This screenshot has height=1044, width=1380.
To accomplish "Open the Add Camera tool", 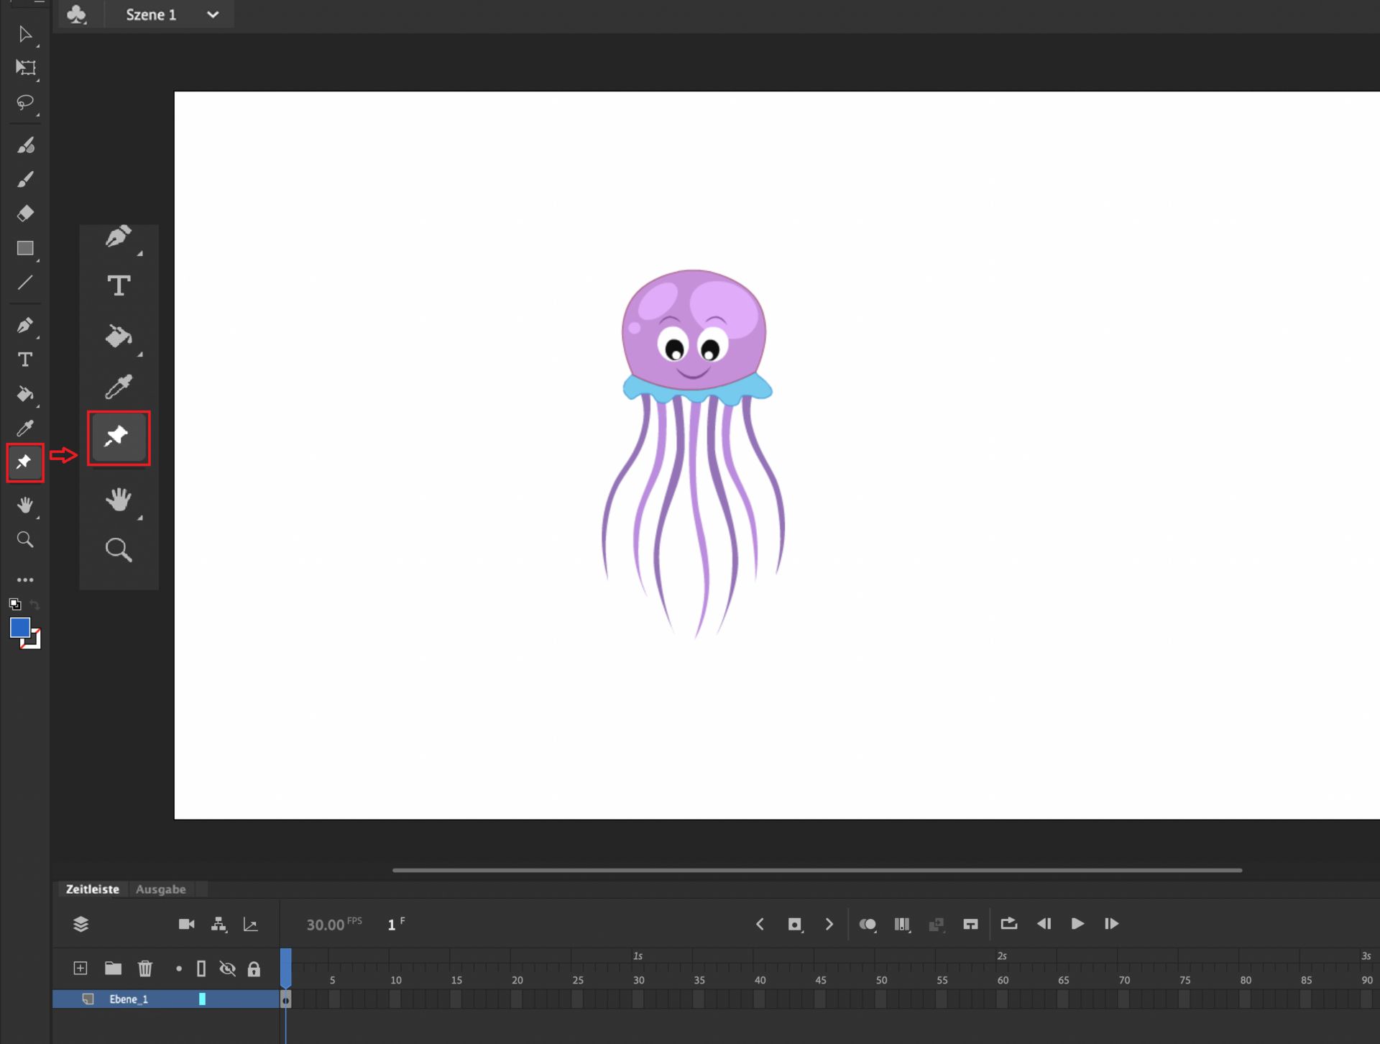I will [x=186, y=924].
